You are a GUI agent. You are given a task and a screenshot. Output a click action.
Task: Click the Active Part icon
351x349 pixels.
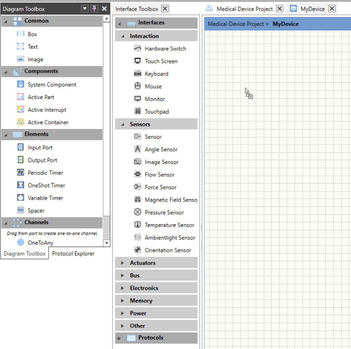point(21,97)
